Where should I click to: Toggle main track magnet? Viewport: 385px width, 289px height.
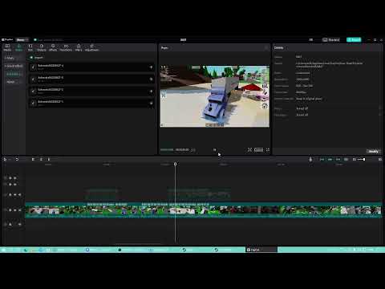point(322,159)
